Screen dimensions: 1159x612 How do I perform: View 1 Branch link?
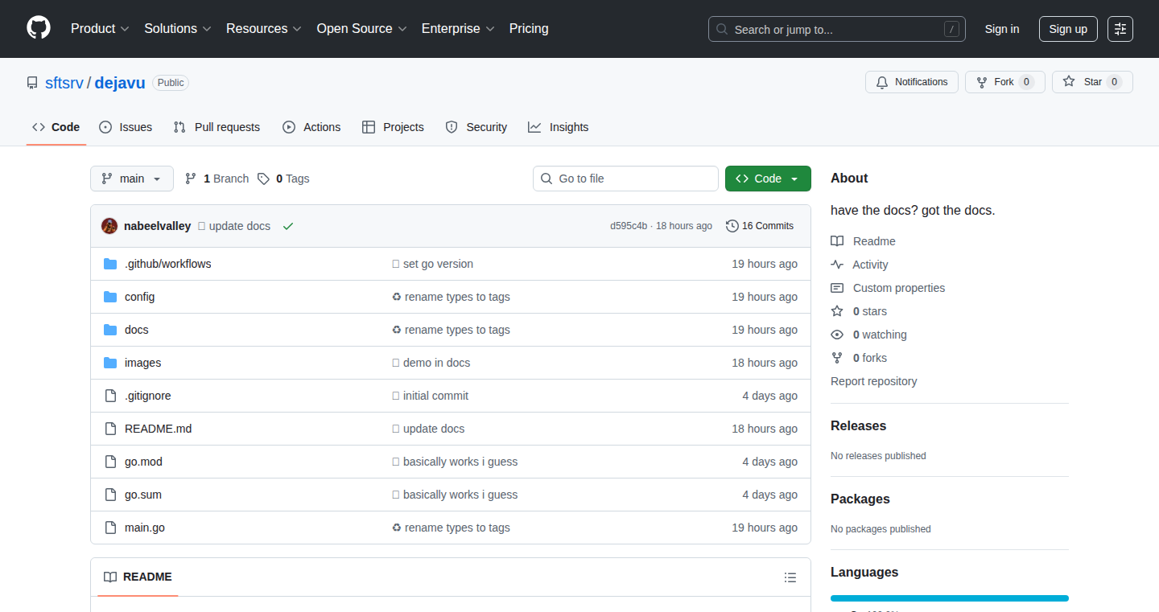(x=217, y=179)
